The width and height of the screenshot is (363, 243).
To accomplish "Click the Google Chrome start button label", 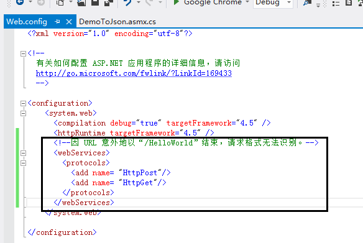I will [213, 2].
